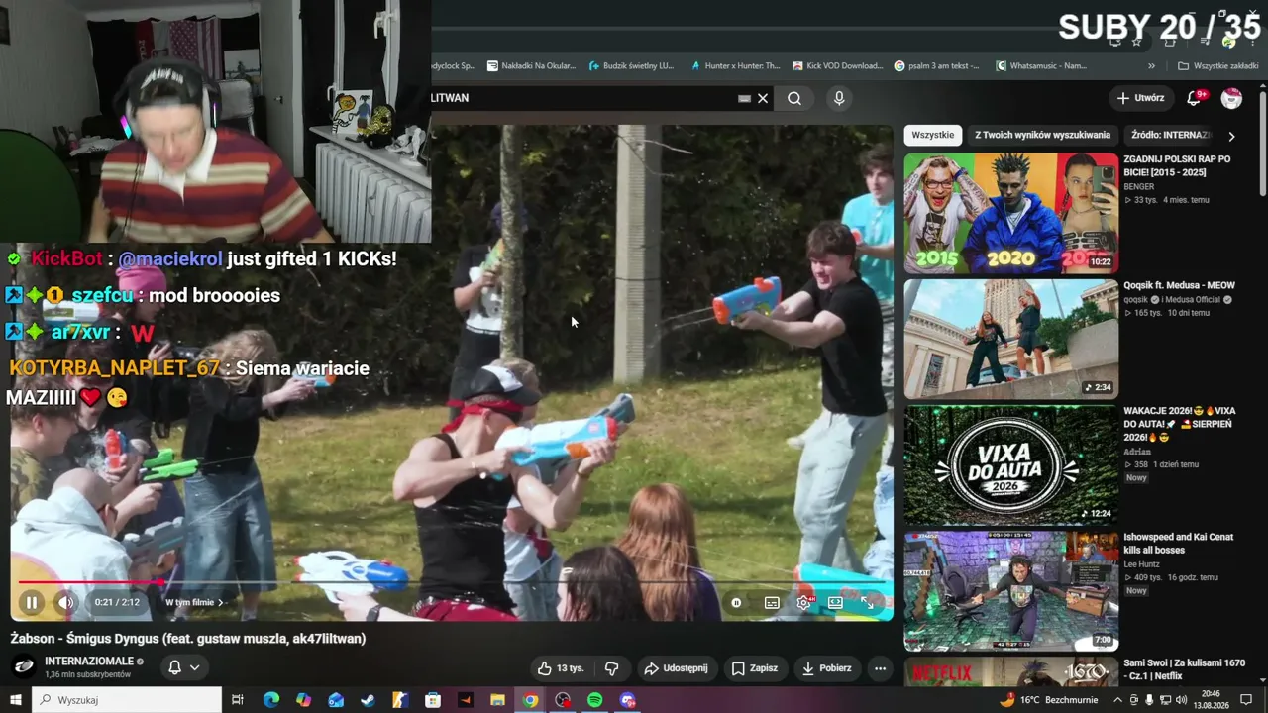
Task: Like the video with 13 tys. thumbs-up
Action: [560, 668]
